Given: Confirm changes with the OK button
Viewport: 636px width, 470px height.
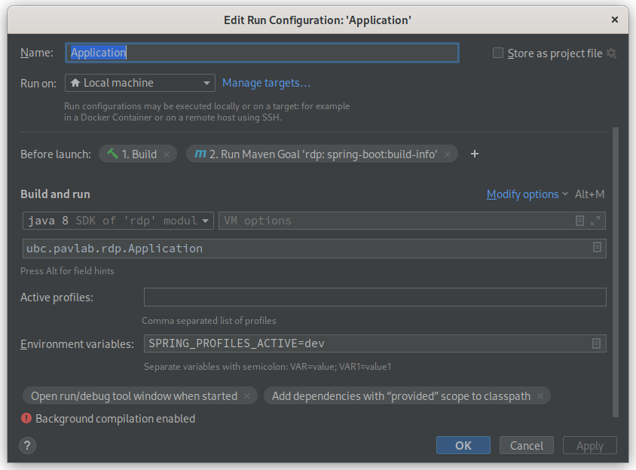Looking at the screenshot, I should click(x=463, y=445).
